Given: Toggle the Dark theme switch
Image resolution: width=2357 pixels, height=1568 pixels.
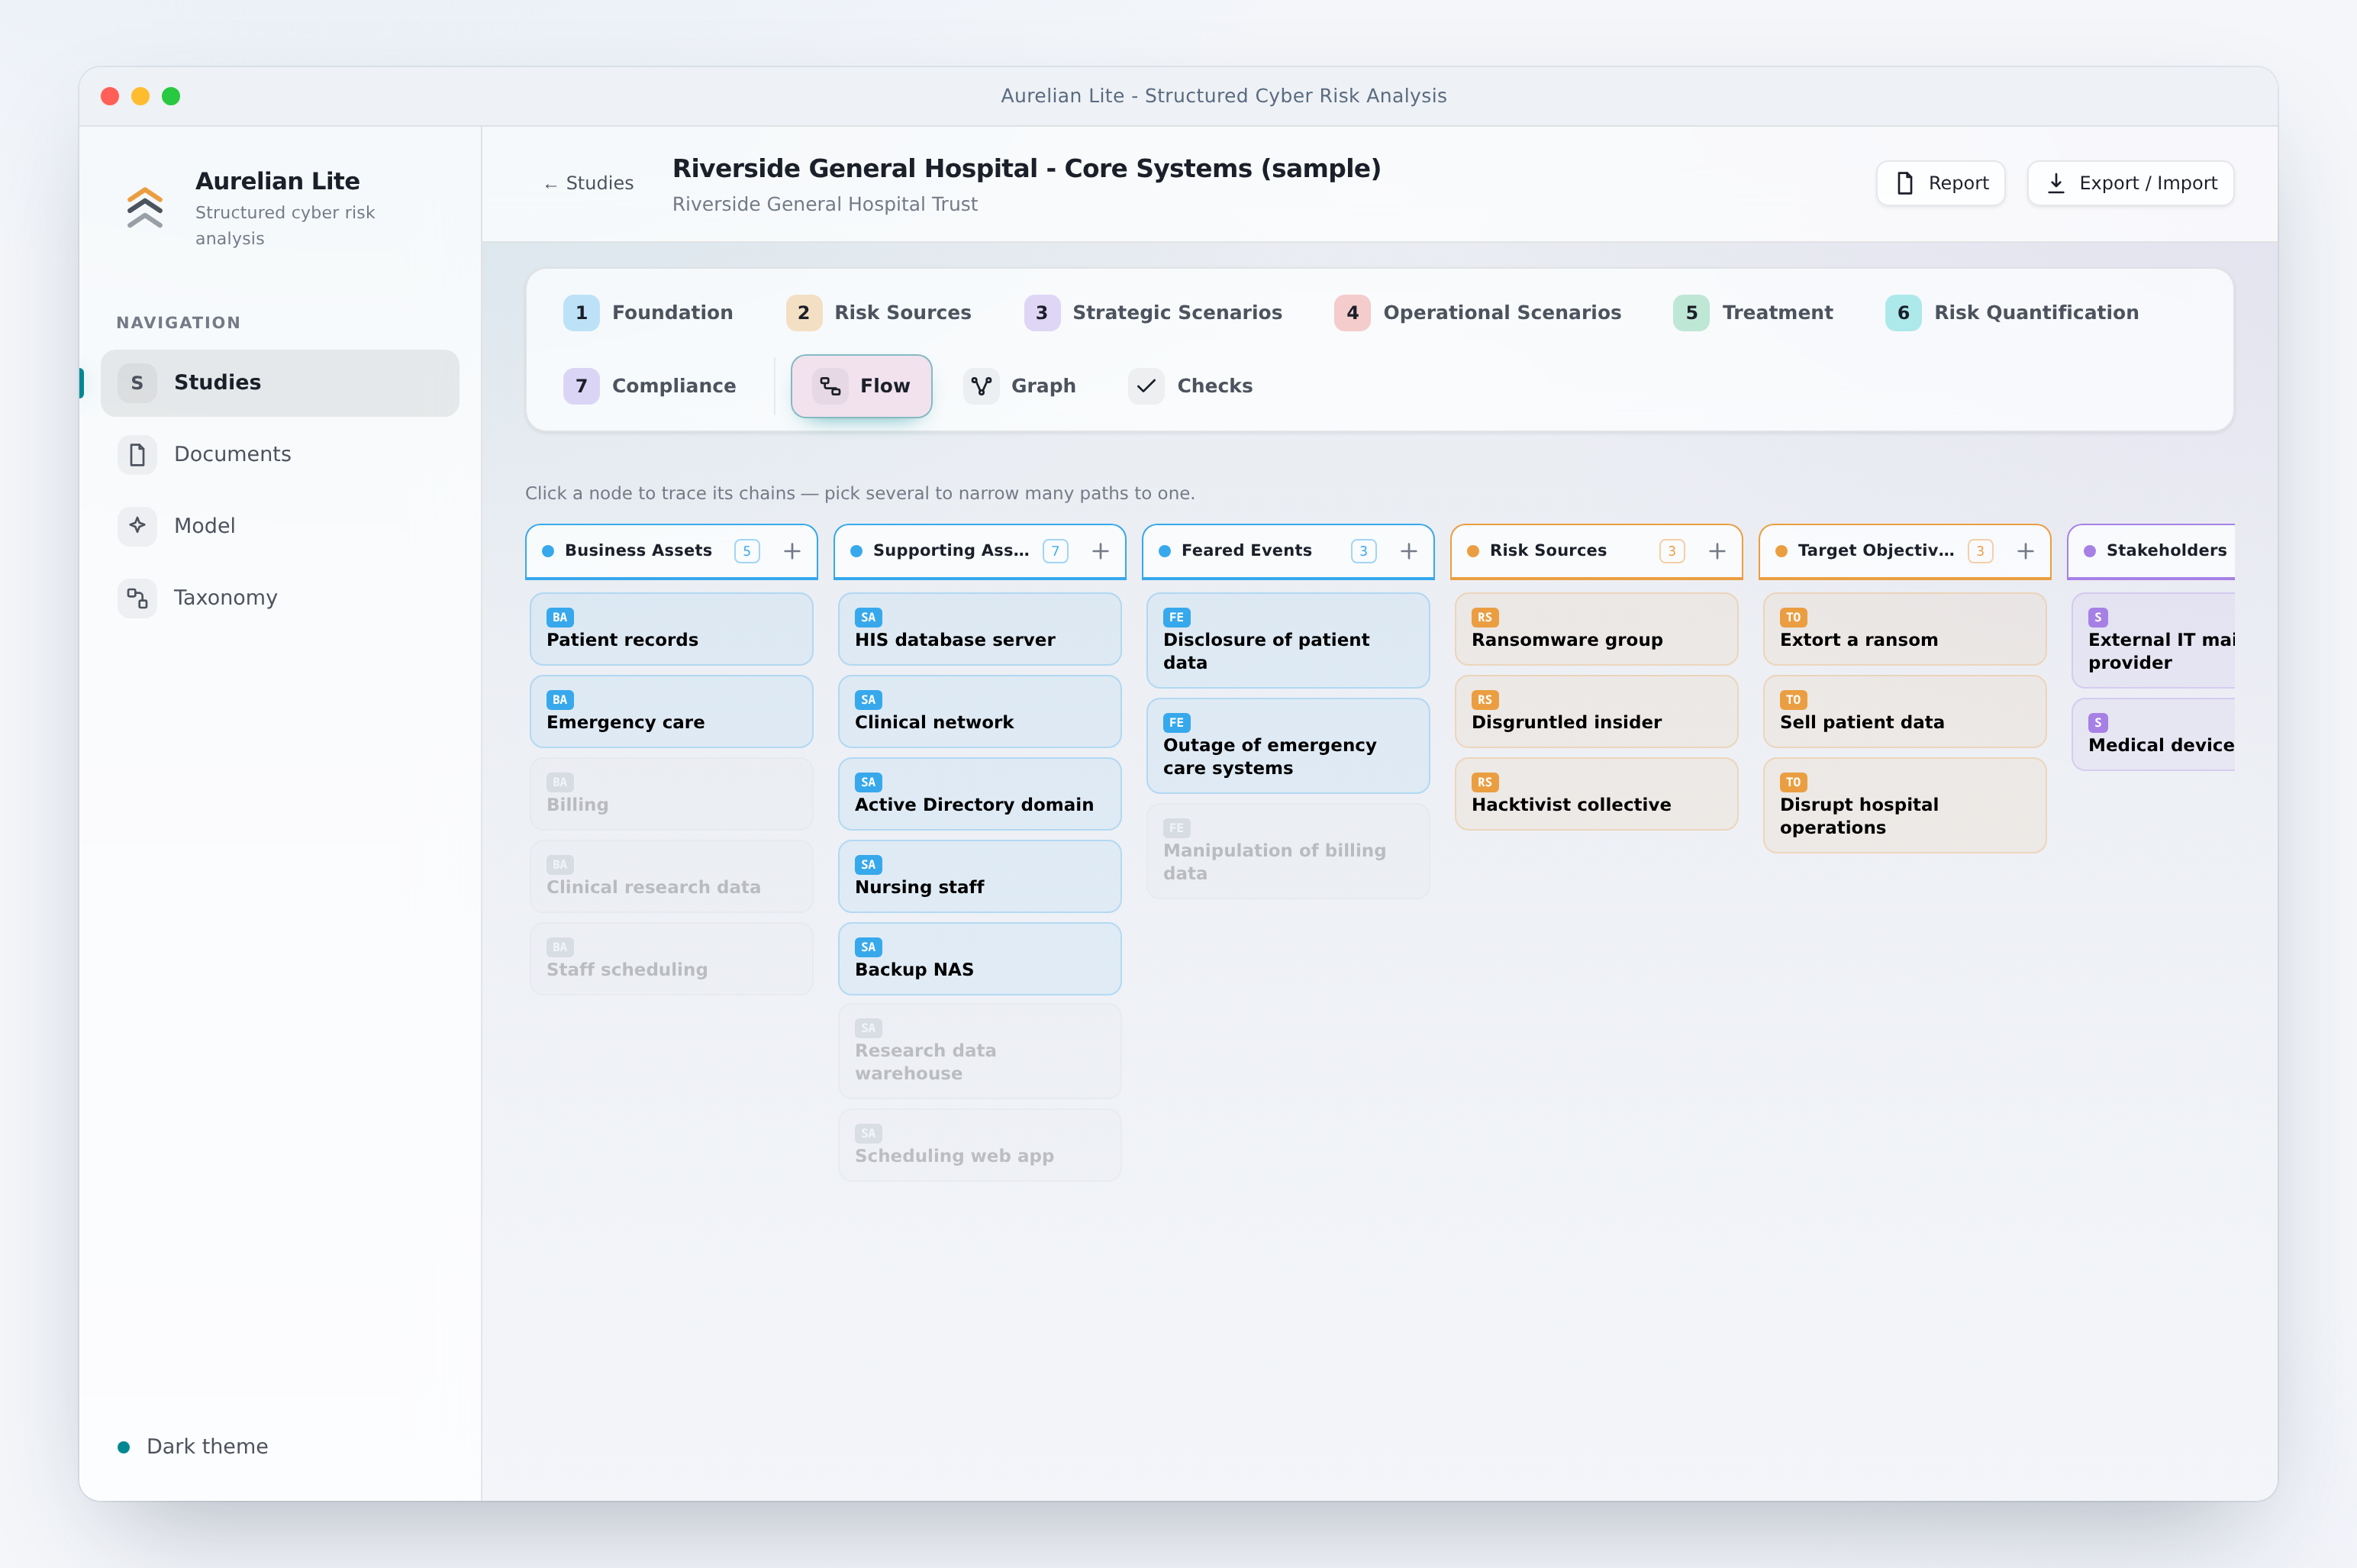Looking at the screenshot, I should (194, 1447).
